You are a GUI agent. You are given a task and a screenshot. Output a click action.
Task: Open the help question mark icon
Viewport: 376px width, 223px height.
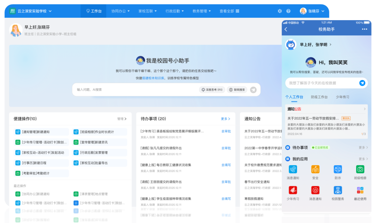tap(288, 11)
